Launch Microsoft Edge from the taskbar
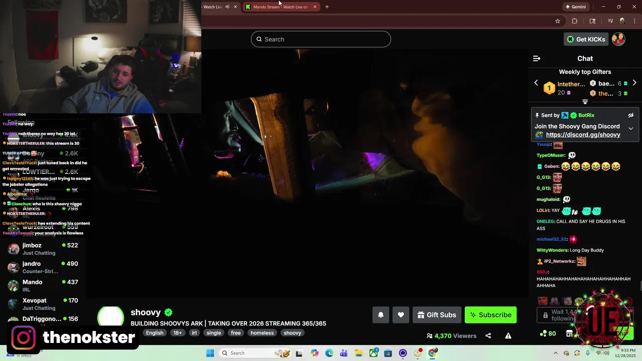 329,353
